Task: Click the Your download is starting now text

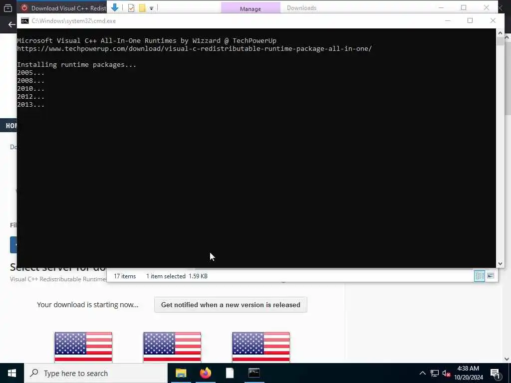Action: pyautogui.click(x=88, y=305)
